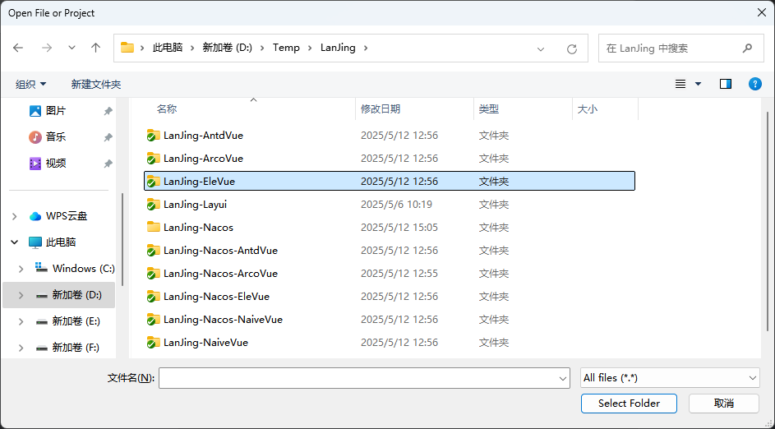
Task: Click the LanJing-Nacos folder icon
Action: (153, 227)
